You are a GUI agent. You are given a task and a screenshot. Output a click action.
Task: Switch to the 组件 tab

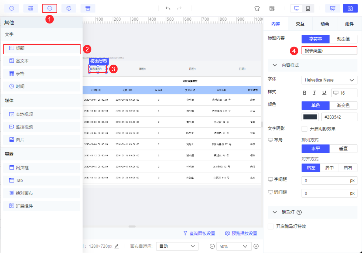(x=349, y=24)
